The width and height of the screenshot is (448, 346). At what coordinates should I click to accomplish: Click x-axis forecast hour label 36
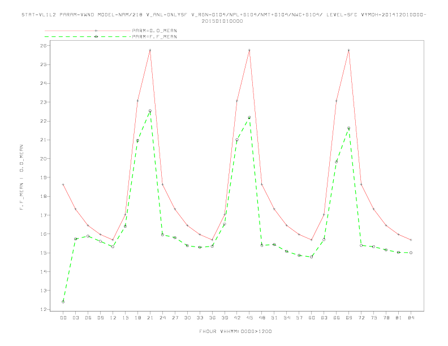[212, 318]
